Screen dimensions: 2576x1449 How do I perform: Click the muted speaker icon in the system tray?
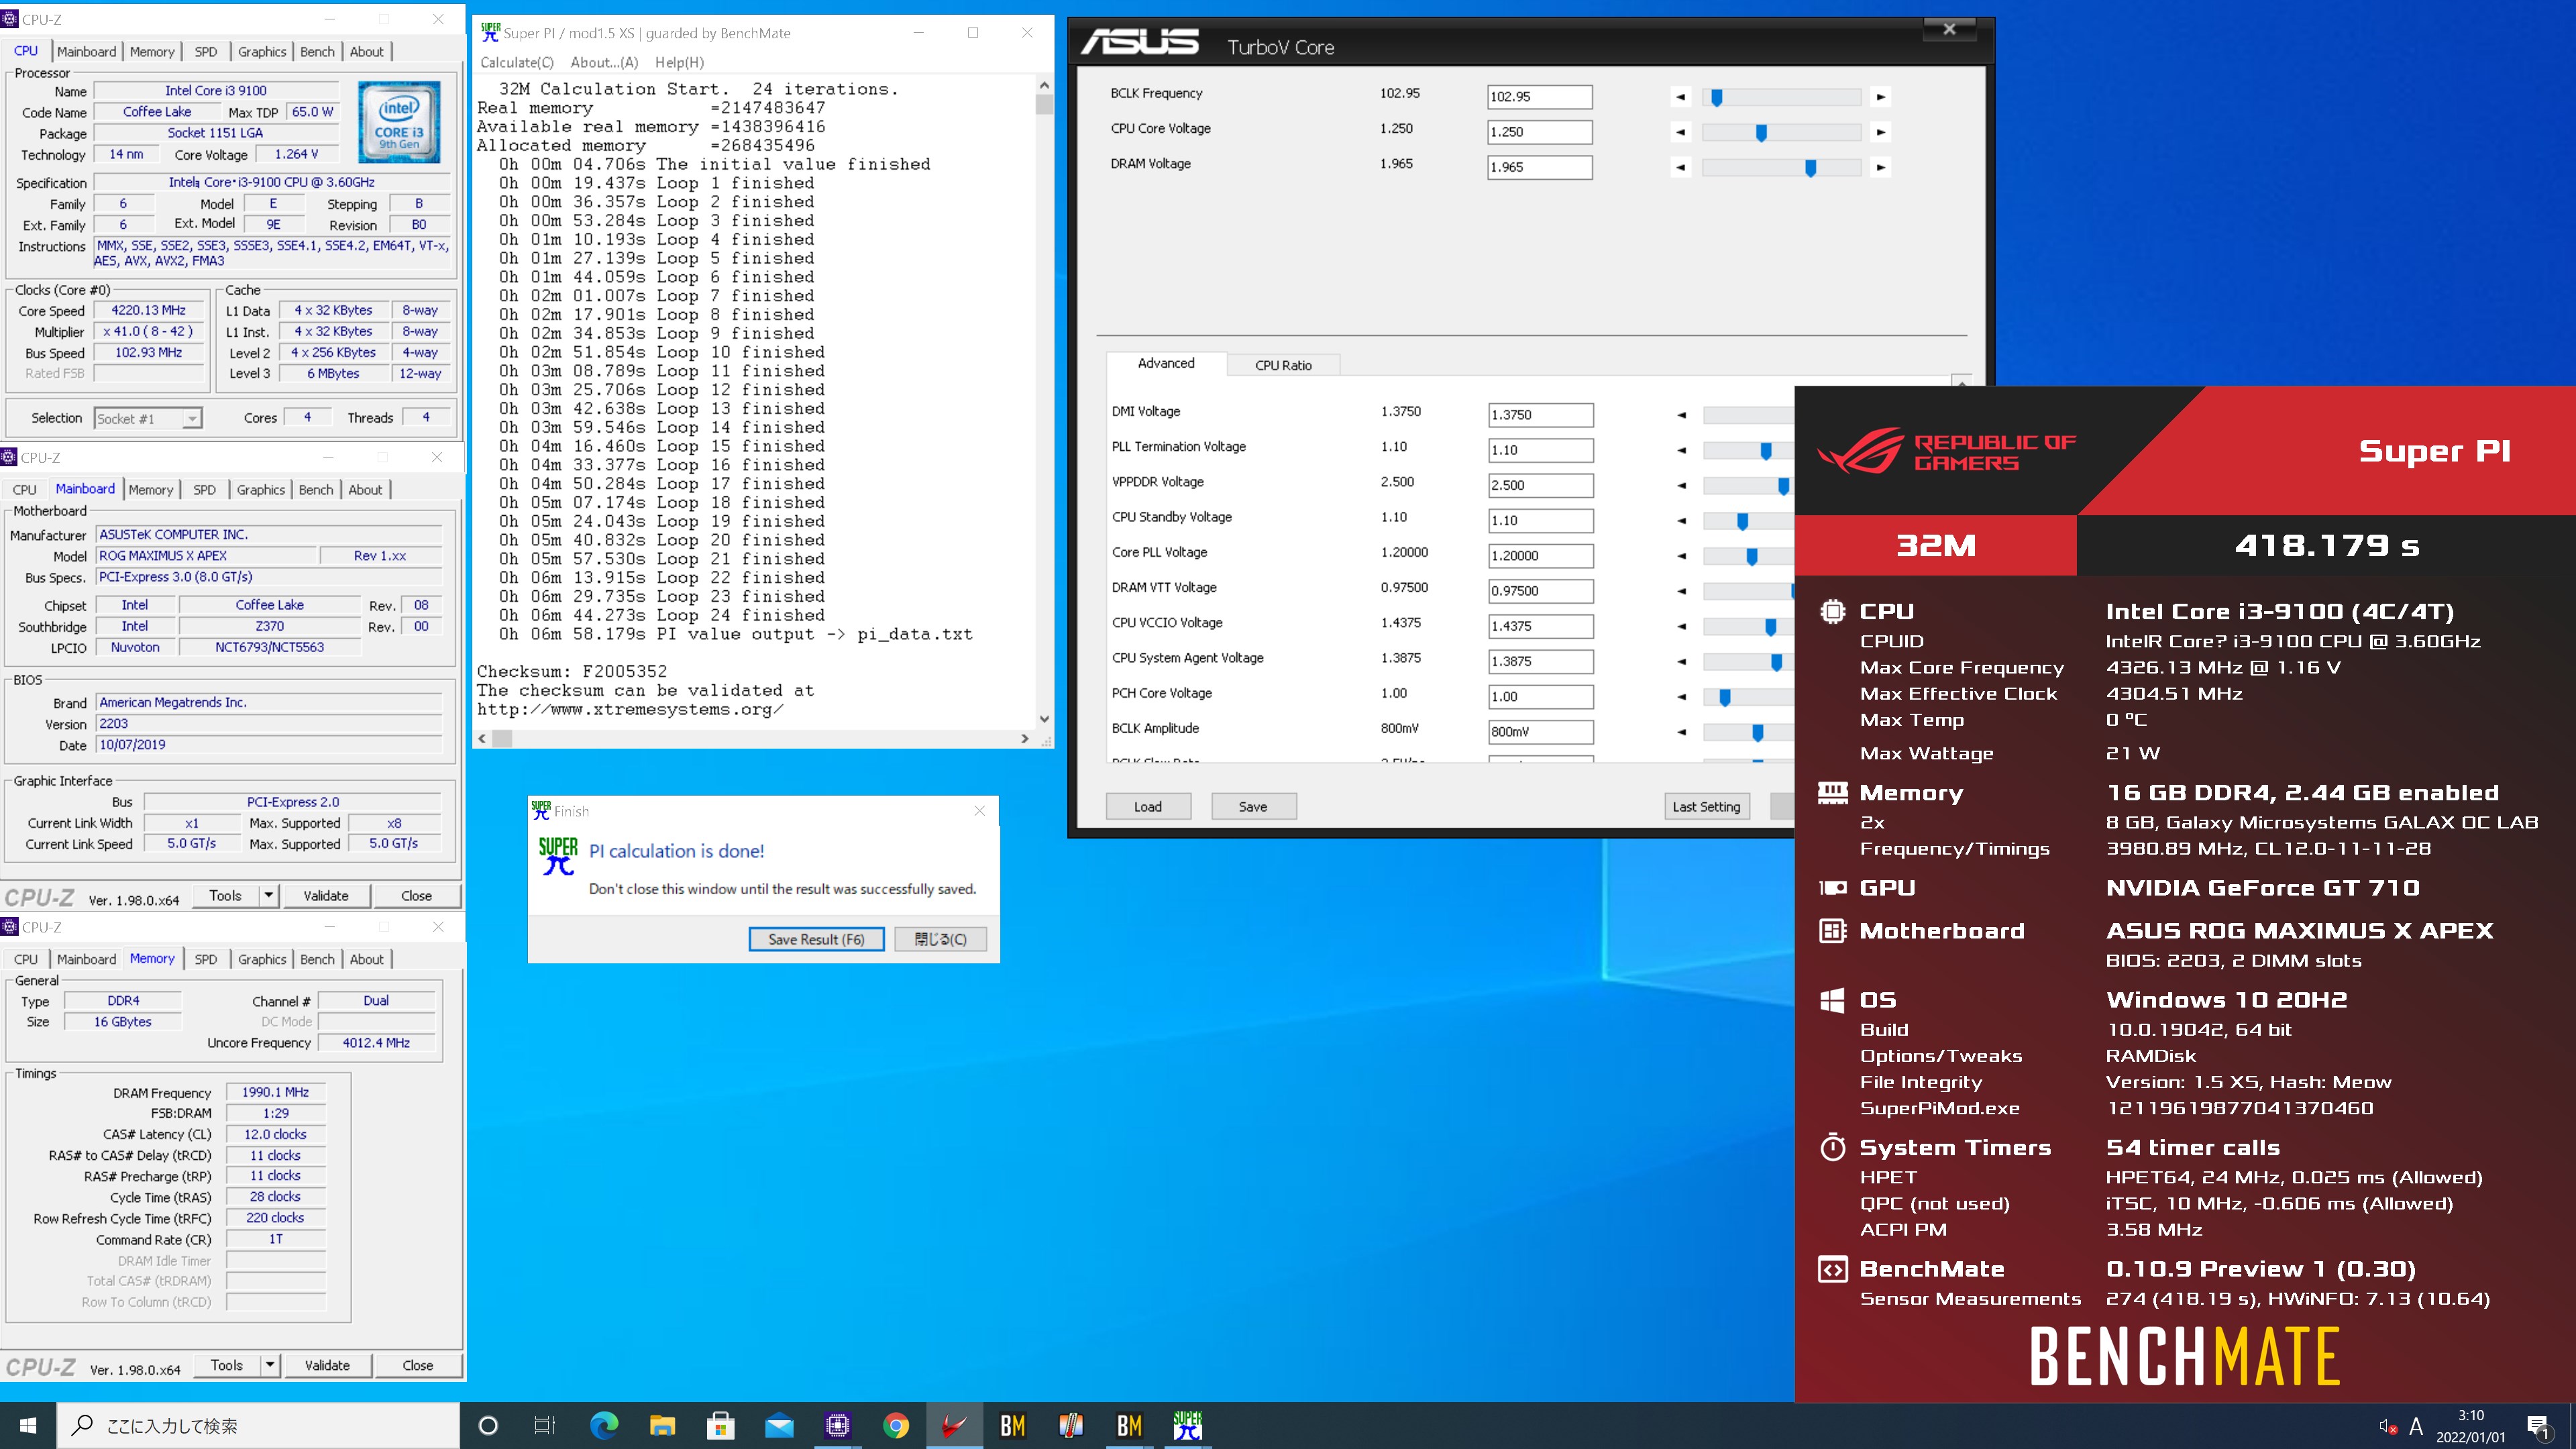click(2388, 1426)
